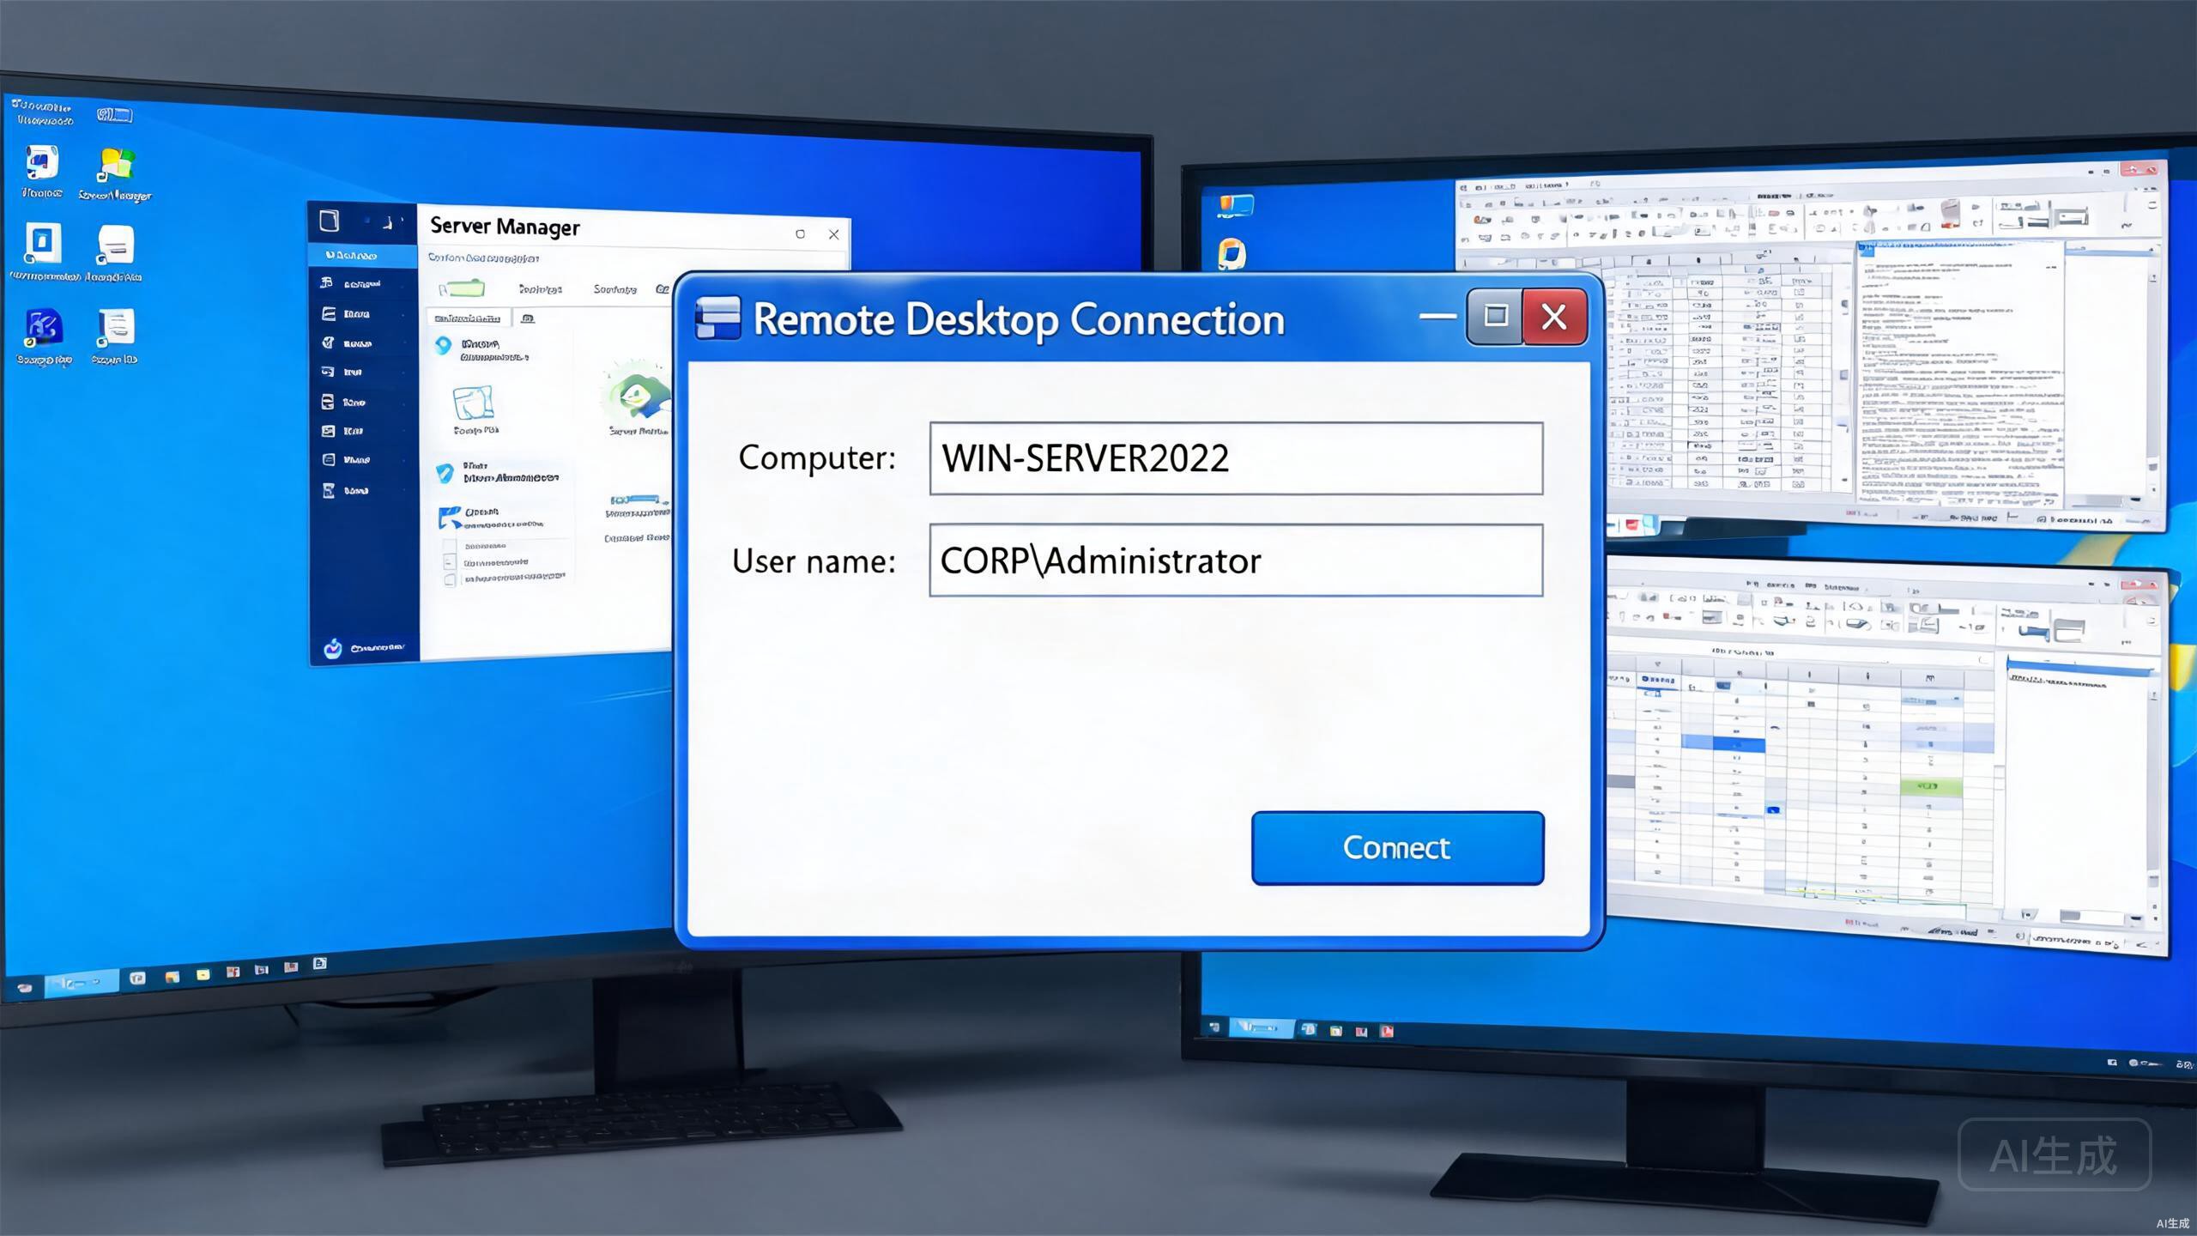This screenshot has width=2197, height=1236.
Task: Select the green highlighted cell in lower spreadsheet
Action: pyautogui.click(x=1931, y=786)
